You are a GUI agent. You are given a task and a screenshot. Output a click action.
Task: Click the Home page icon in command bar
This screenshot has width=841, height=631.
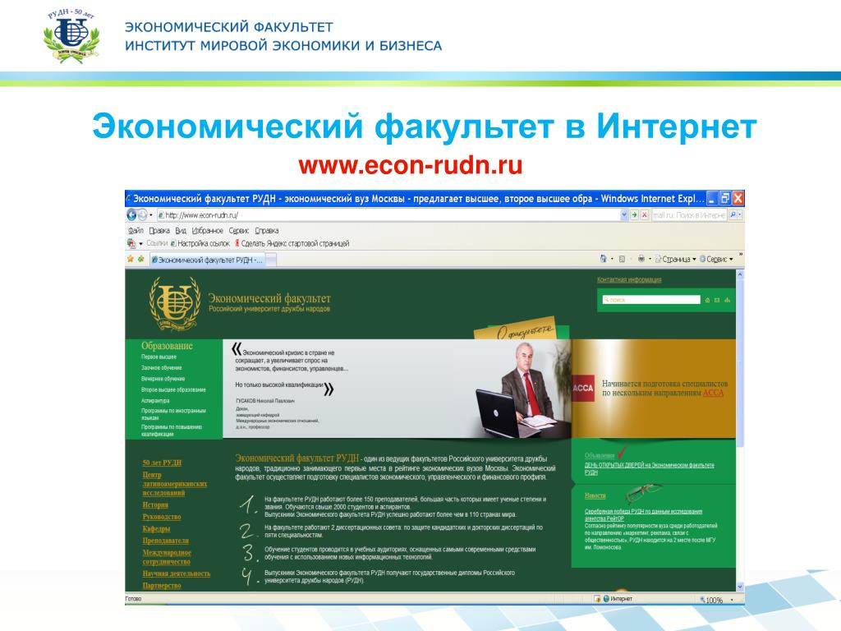[x=604, y=259]
